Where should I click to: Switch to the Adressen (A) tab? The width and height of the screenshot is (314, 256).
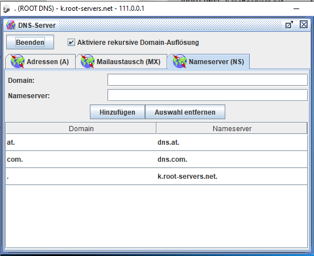pos(40,61)
